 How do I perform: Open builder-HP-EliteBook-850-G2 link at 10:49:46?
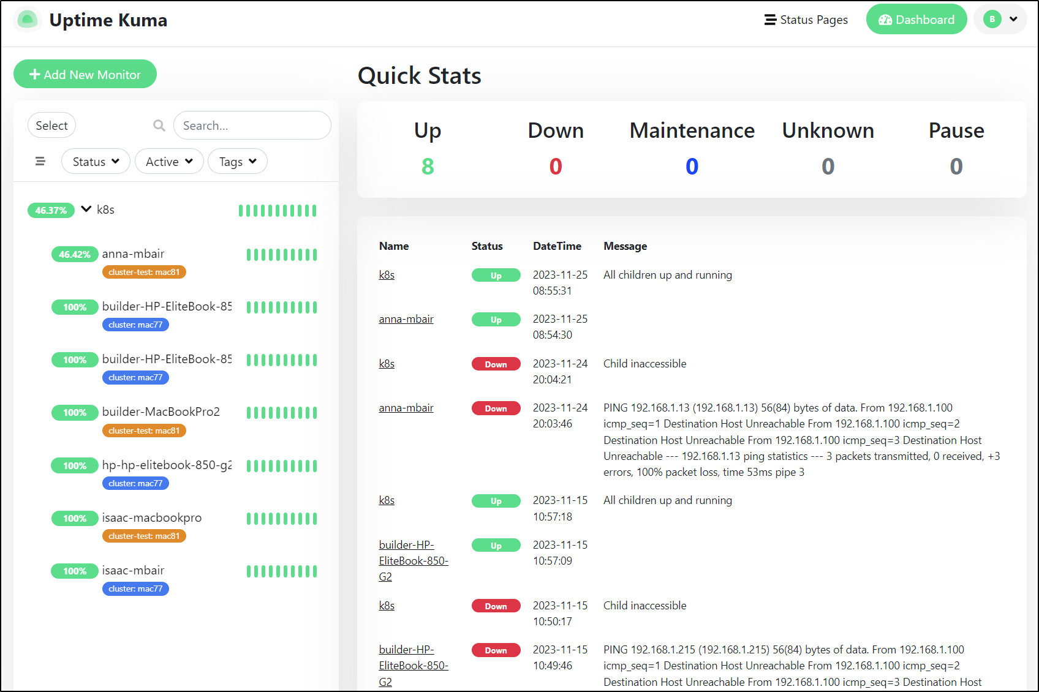414,666
